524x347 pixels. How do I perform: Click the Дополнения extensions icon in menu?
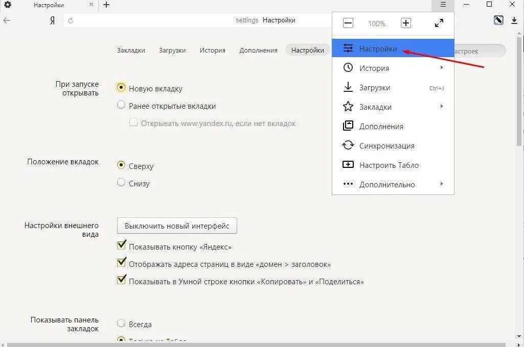[348, 126]
